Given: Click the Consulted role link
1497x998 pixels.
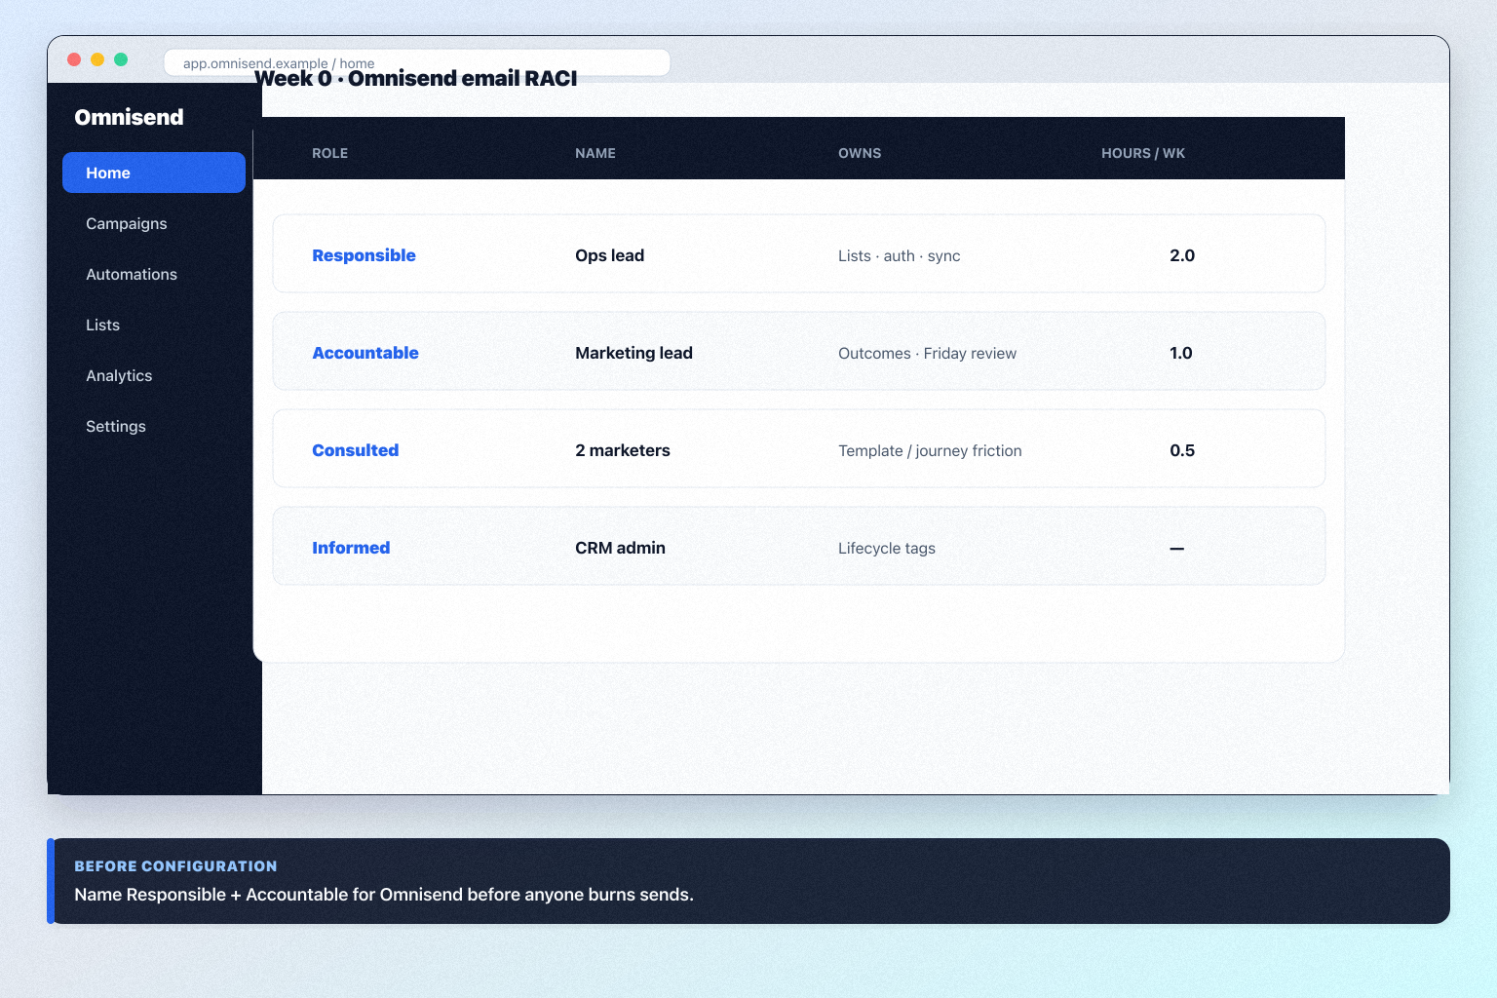Looking at the screenshot, I should click(x=356, y=450).
